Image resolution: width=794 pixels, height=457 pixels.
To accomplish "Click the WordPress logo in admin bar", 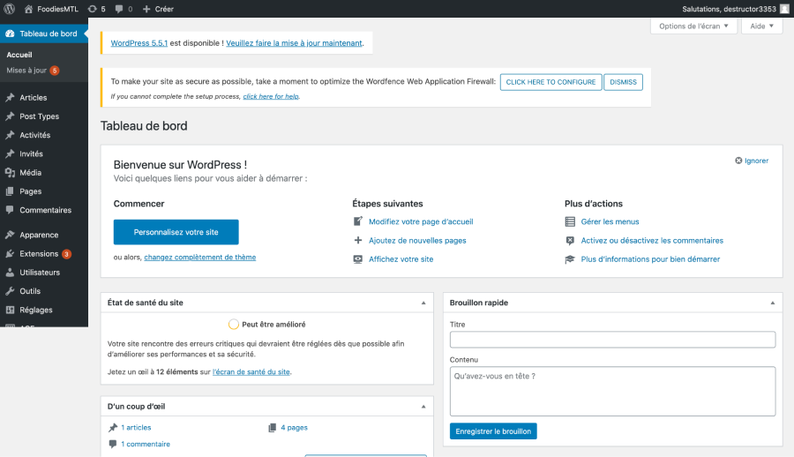I will point(11,9).
